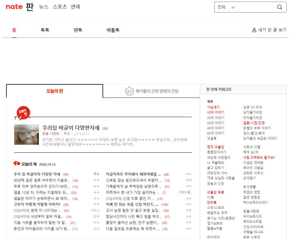Open category 취업과 면접
Image resolution: width=292 pixels, height=240 pixels.
coord(252,192)
